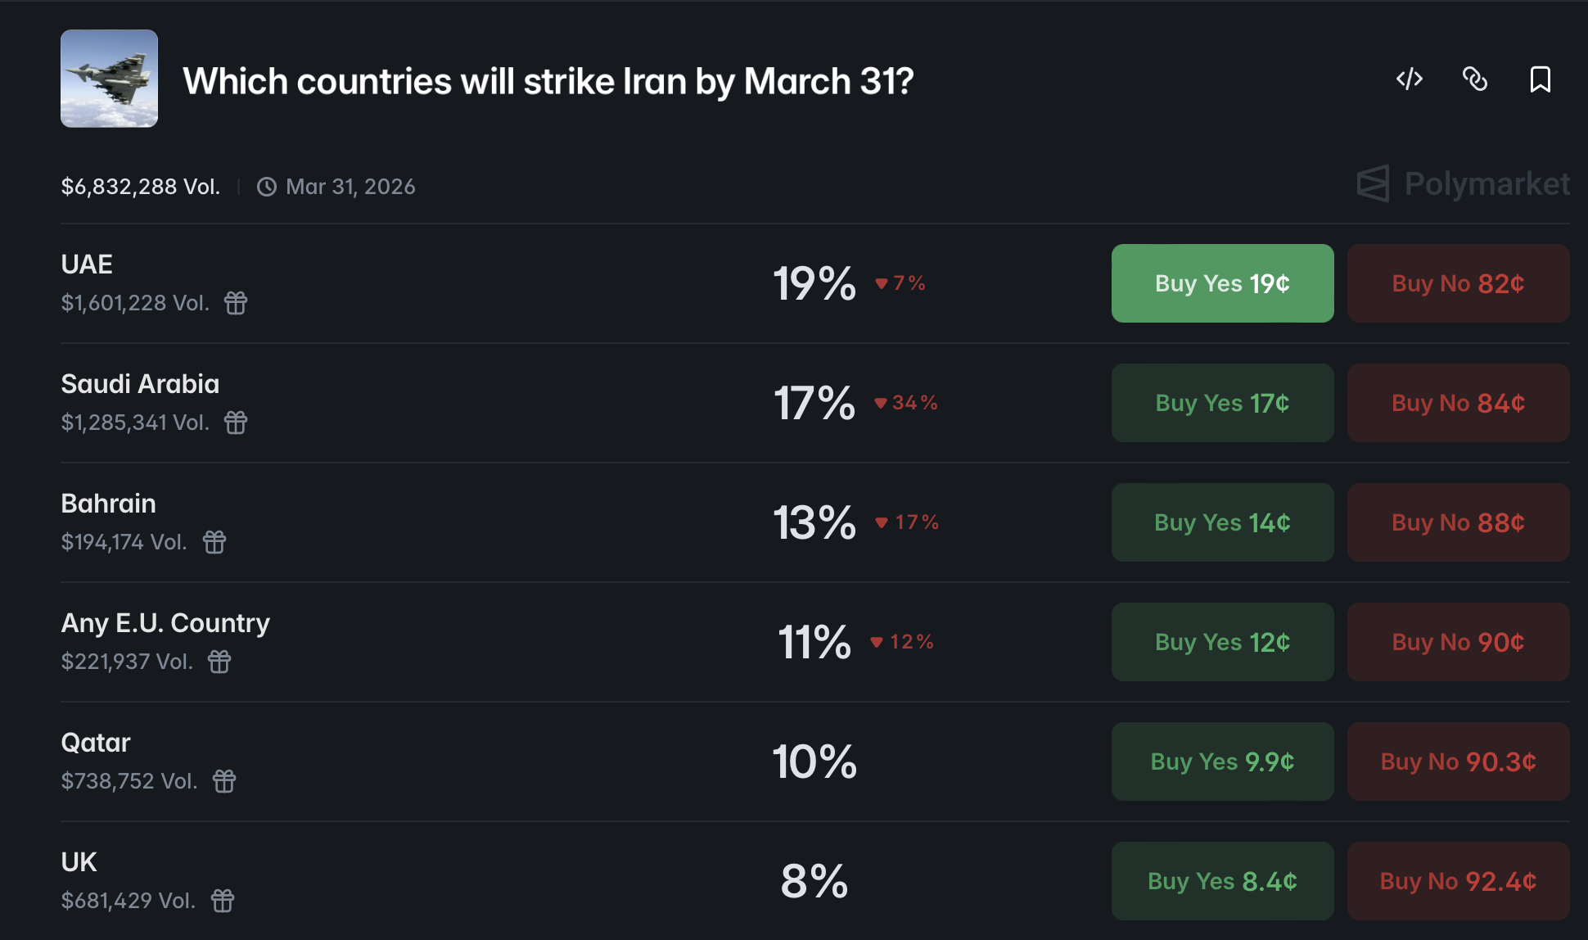The width and height of the screenshot is (1588, 940).
Task: Bookmark this Iran strike market
Action: [x=1540, y=79]
